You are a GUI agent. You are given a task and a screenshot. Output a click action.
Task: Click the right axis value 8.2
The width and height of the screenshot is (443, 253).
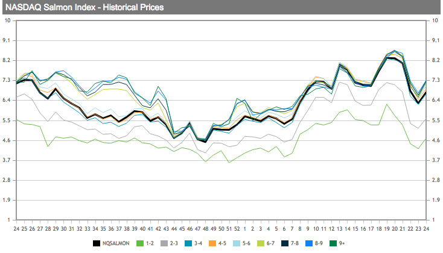436,60
